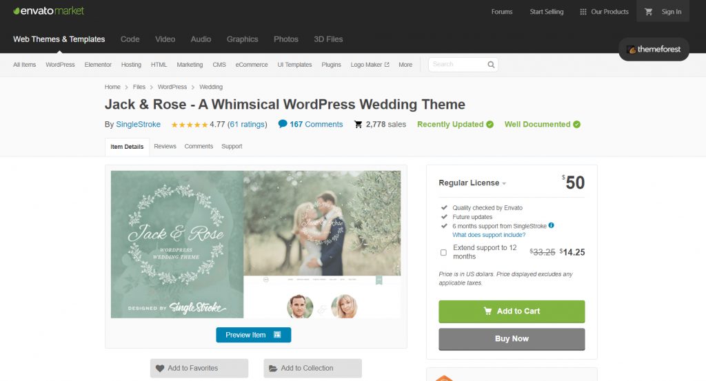Open the 61 ratings link

coord(248,124)
